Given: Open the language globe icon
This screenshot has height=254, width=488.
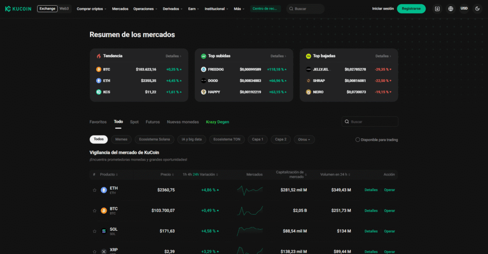Looking at the screenshot, I should coord(450,9).
